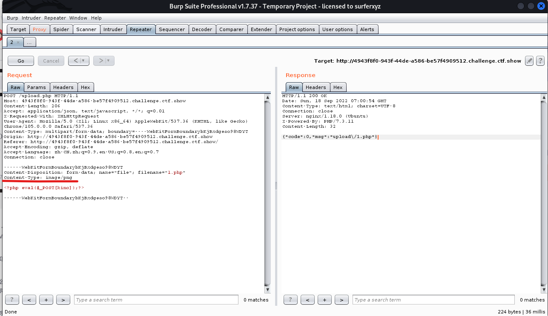Close Repeater tab 2 via x

[18, 42]
